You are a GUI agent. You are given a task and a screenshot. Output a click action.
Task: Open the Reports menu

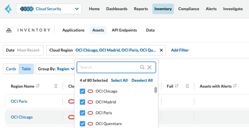[x=141, y=9]
